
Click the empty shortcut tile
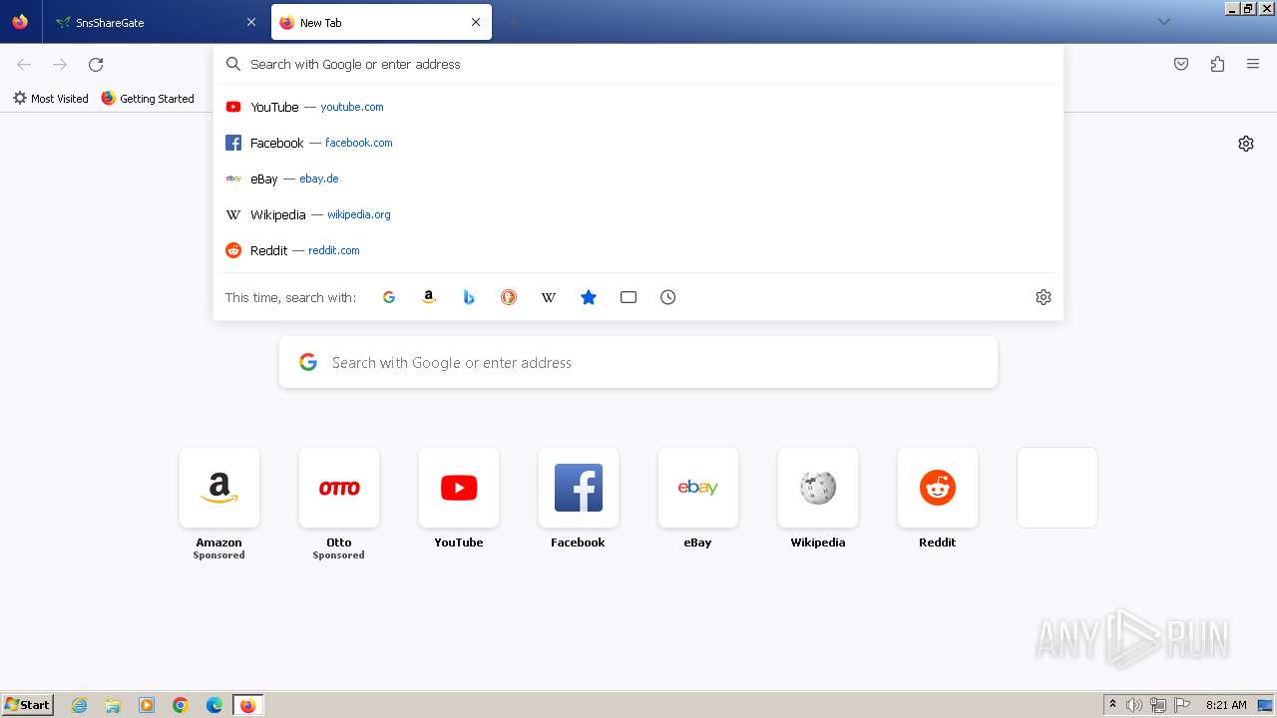1058,488
